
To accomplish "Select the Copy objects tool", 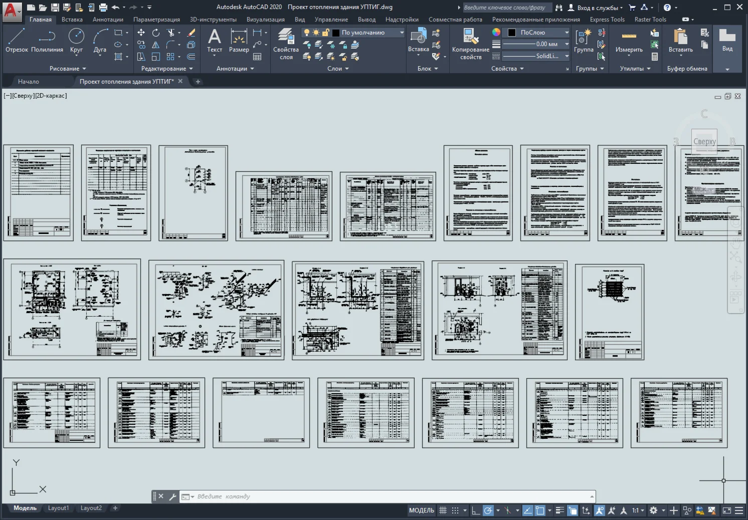I will point(141,45).
